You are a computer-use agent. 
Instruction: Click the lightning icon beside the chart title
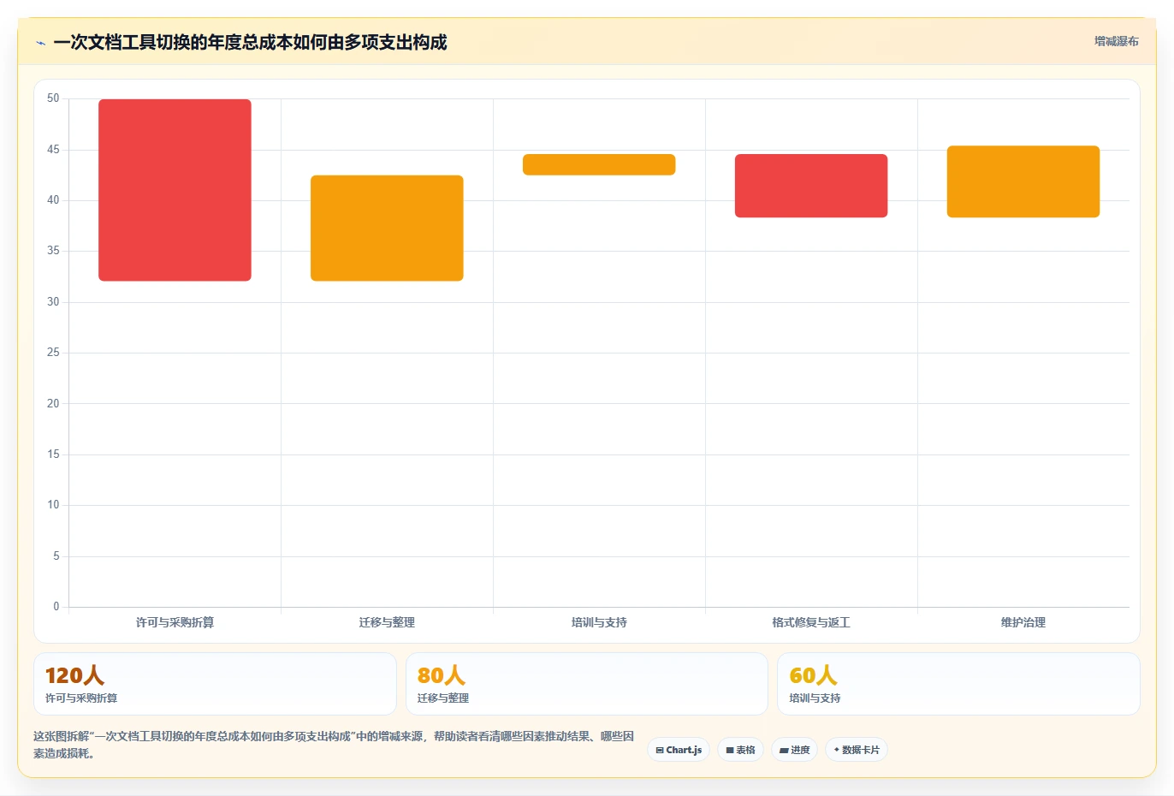coord(40,43)
